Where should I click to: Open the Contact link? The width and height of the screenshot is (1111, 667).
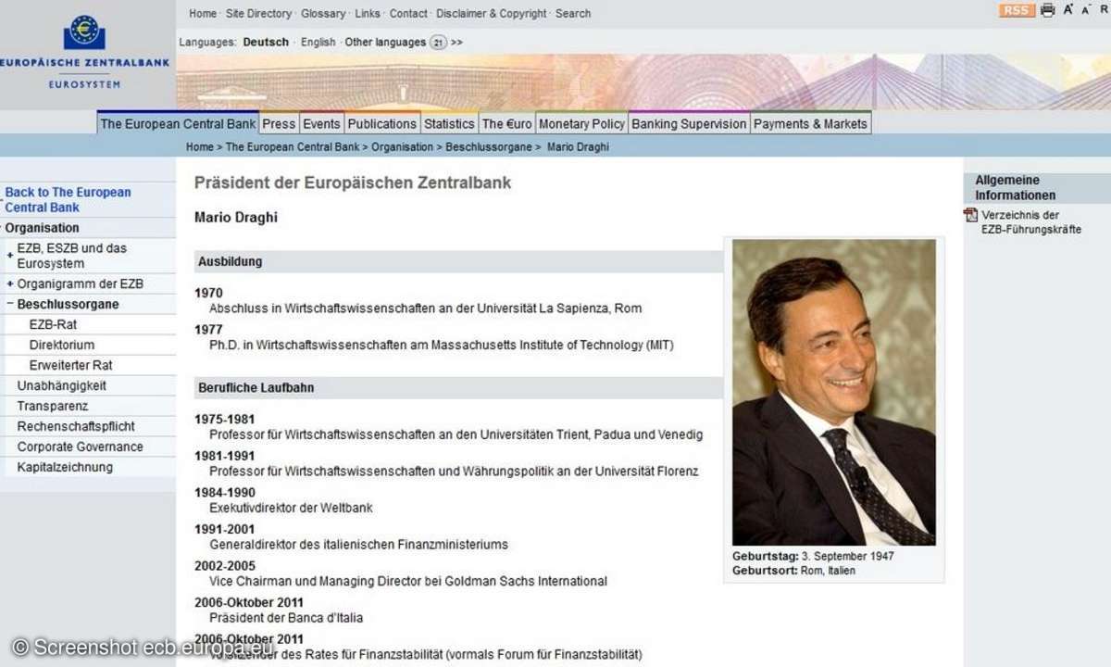click(x=408, y=14)
